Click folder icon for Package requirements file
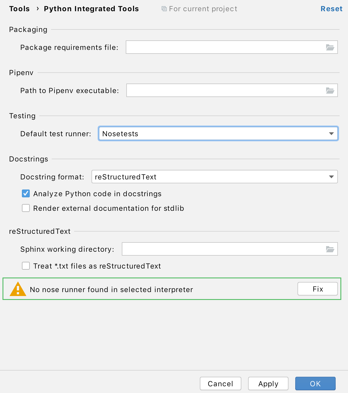The image size is (348, 393). click(330, 47)
